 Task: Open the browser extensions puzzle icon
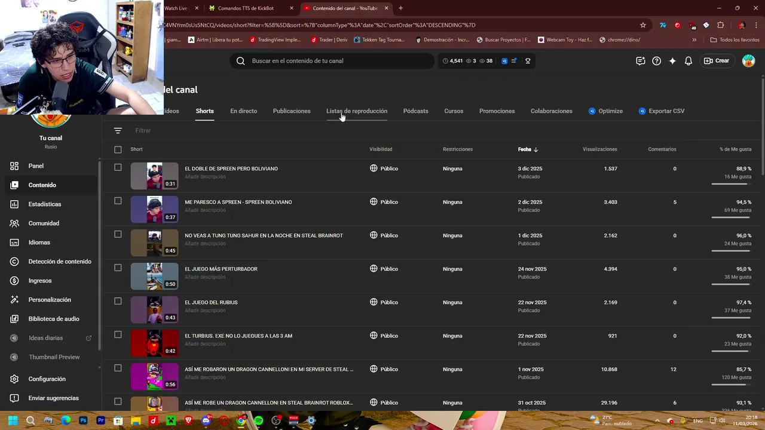(720, 25)
